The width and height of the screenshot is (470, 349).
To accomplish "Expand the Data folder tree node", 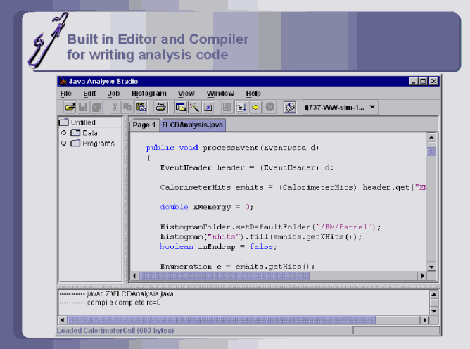I will tap(64, 133).
